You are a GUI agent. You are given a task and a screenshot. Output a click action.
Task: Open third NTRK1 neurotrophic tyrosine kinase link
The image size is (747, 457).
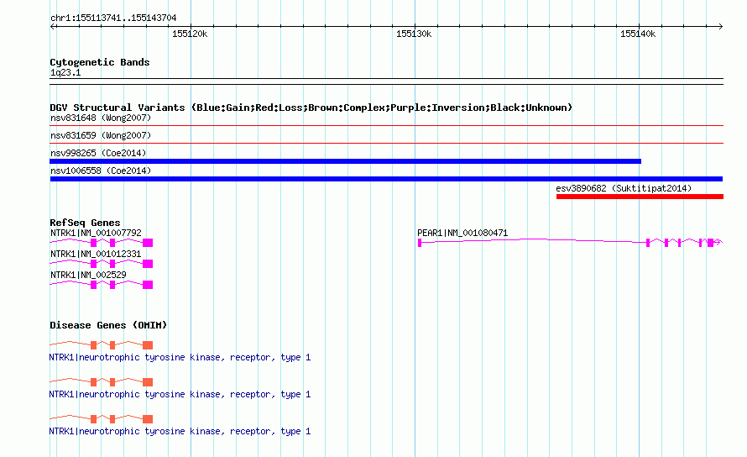point(180,431)
